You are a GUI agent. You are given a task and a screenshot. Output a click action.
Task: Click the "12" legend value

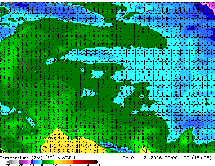55,165
